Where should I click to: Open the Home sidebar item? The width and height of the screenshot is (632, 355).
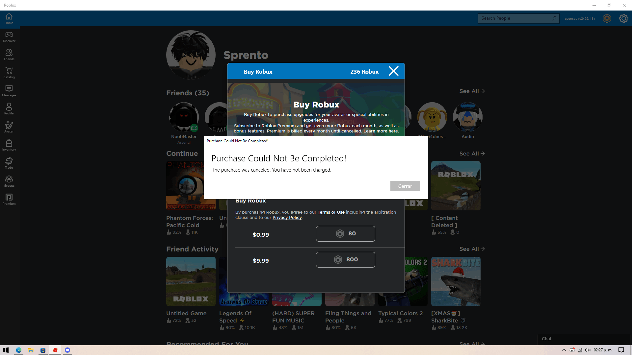pyautogui.click(x=9, y=19)
